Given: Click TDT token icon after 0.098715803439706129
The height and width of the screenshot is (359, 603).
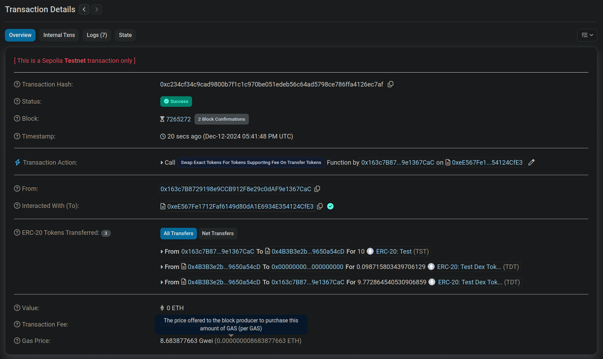Looking at the screenshot, I should (x=431, y=267).
